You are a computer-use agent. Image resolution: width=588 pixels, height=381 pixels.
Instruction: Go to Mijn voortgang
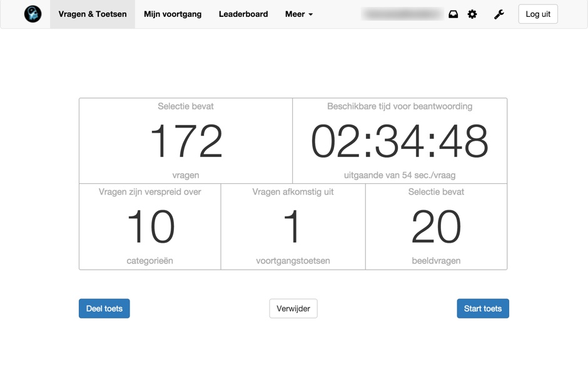[x=173, y=14]
